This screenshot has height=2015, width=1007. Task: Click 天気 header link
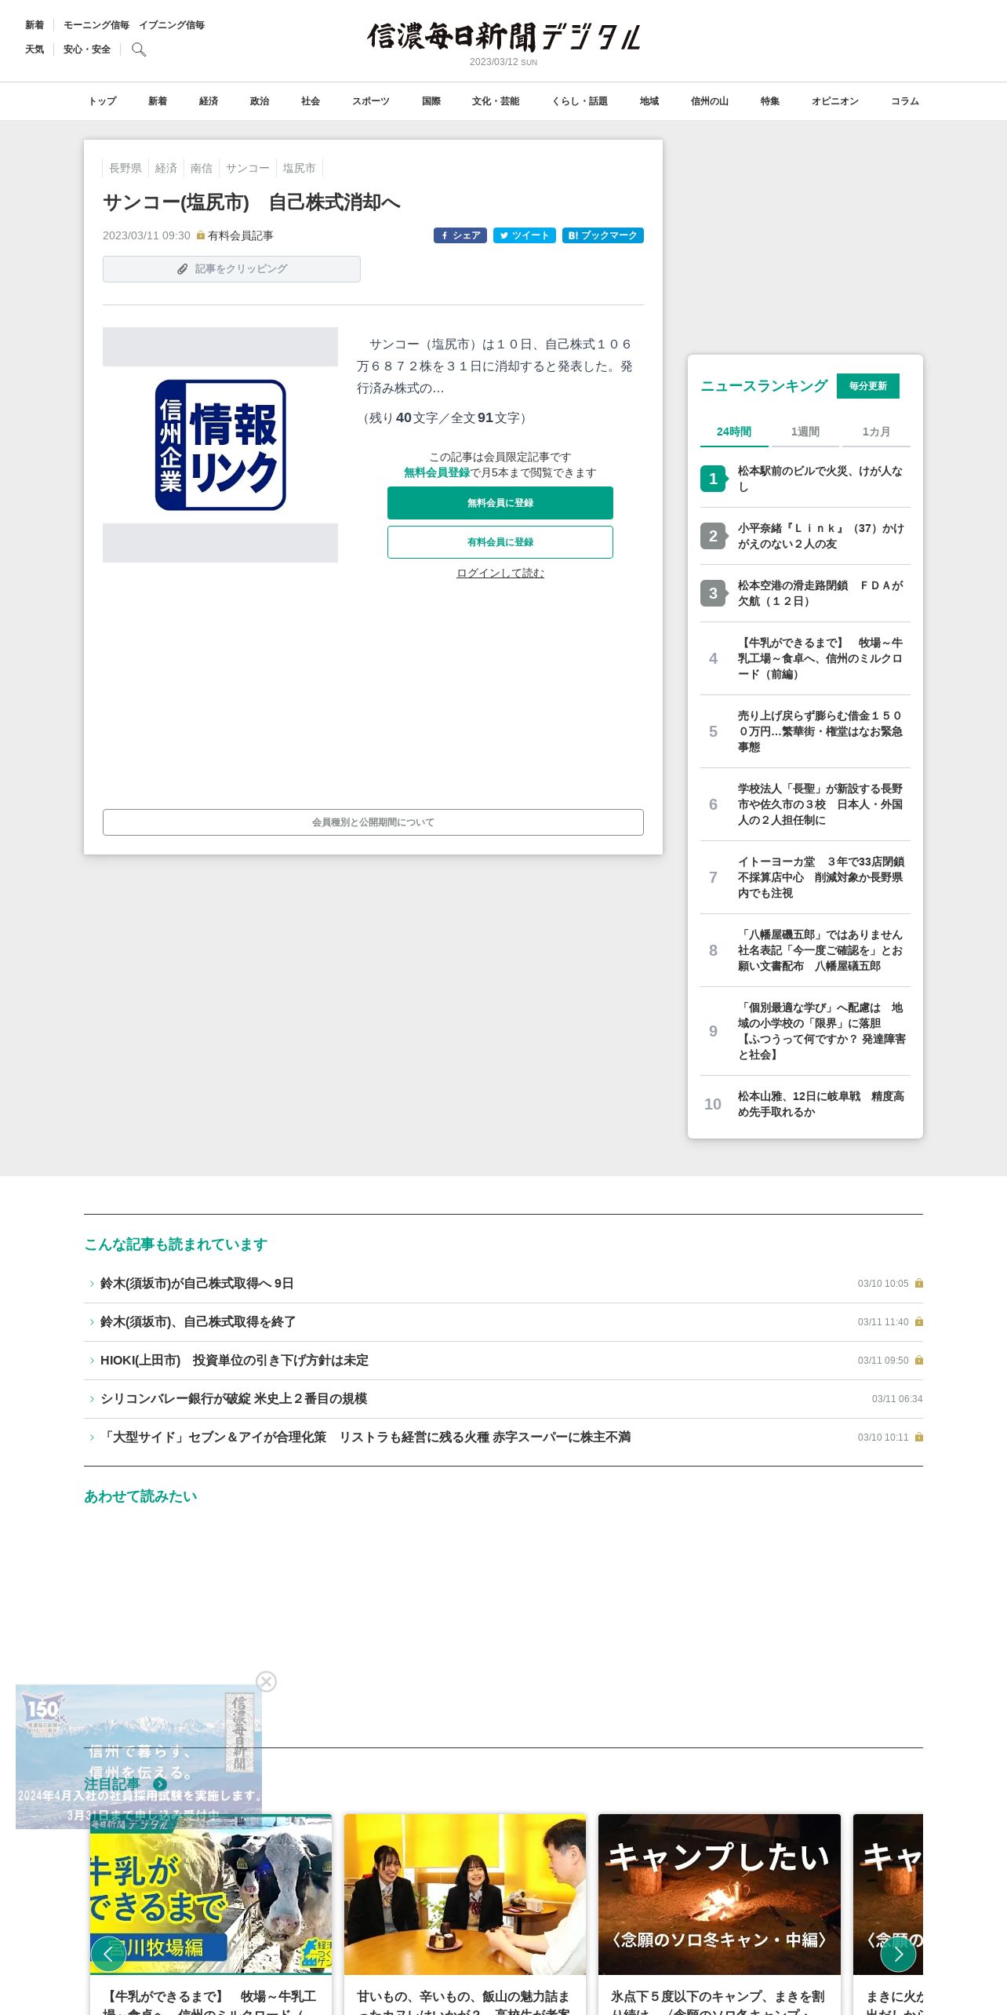(35, 49)
